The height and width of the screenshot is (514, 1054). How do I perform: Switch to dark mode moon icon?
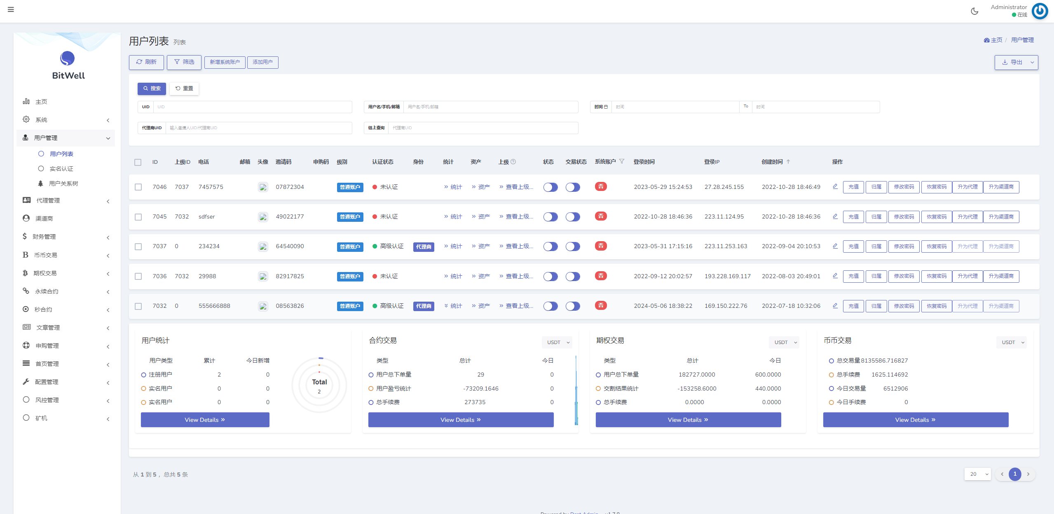point(974,11)
